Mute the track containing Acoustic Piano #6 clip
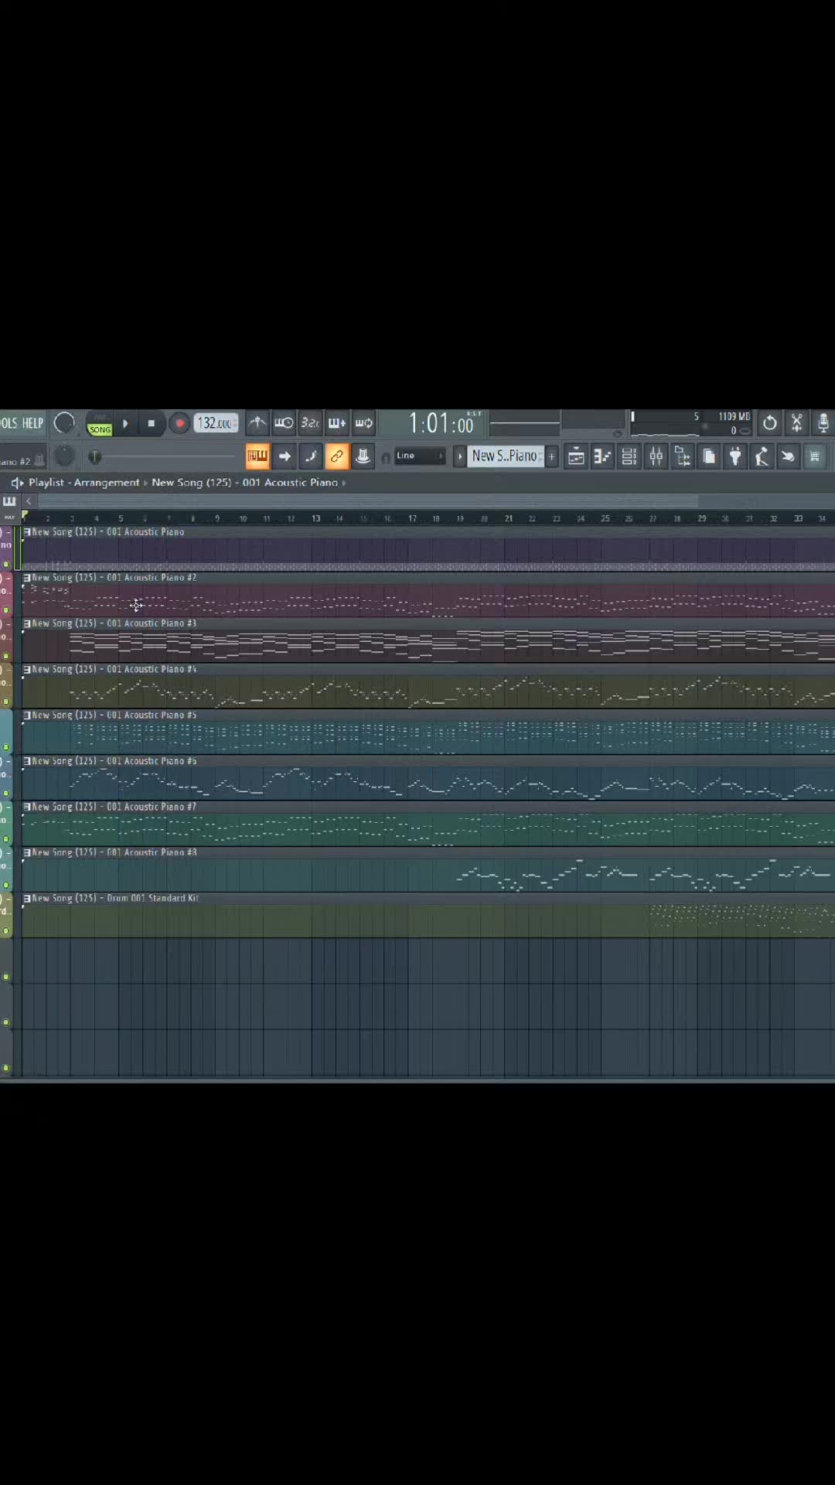Viewport: 835px width, 1485px height. click(6, 794)
